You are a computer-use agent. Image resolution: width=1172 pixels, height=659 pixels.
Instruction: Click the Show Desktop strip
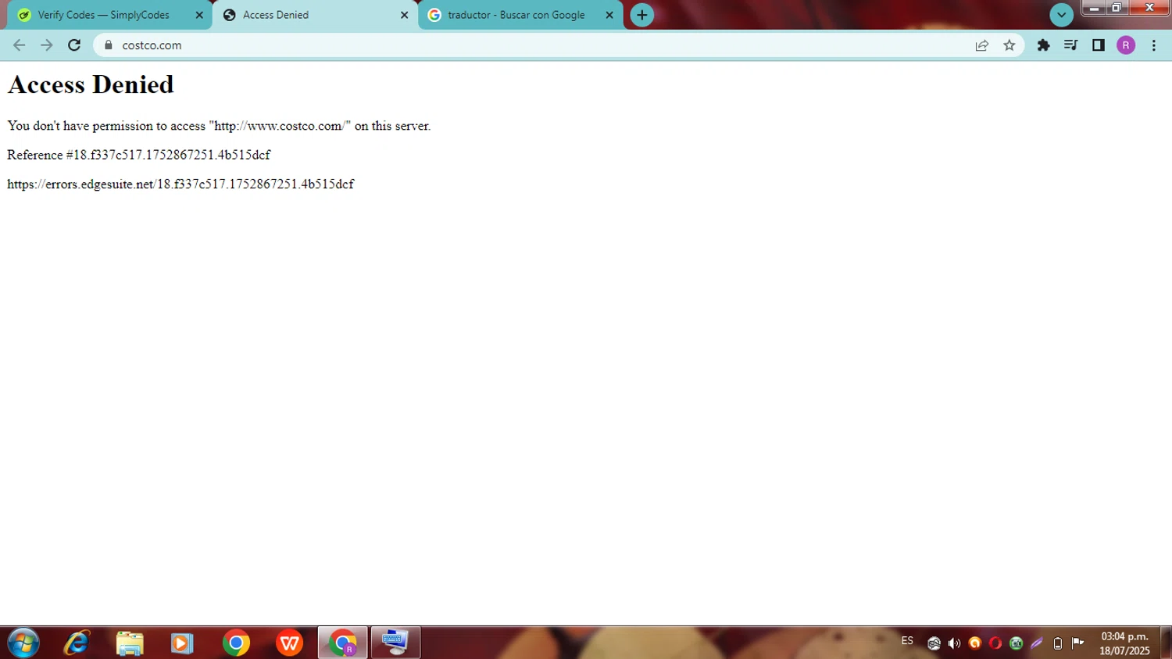[x=1166, y=643]
